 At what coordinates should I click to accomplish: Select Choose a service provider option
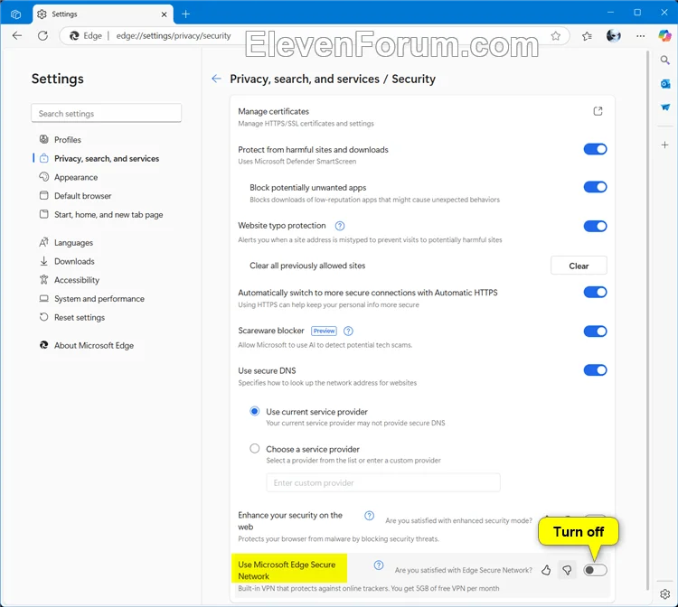click(x=255, y=448)
